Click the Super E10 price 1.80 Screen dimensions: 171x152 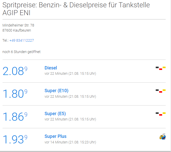(x=15, y=94)
